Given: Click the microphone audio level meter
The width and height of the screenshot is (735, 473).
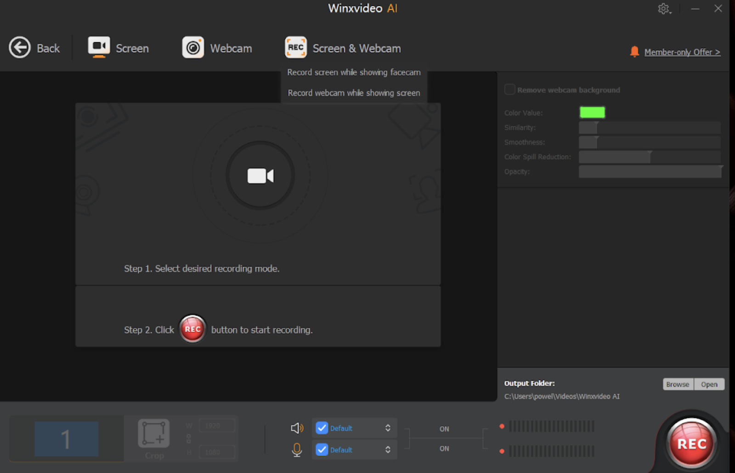Looking at the screenshot, I should coord(551,451).
